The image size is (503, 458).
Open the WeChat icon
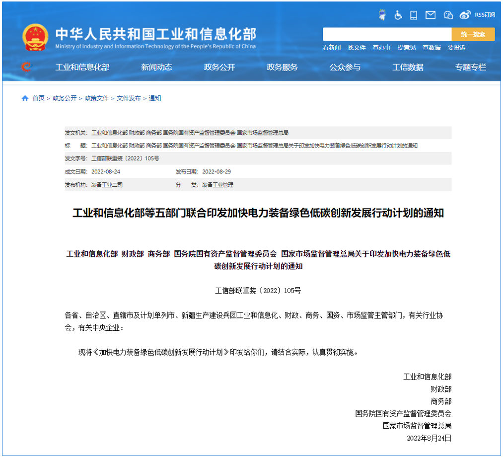click(448, 15)
